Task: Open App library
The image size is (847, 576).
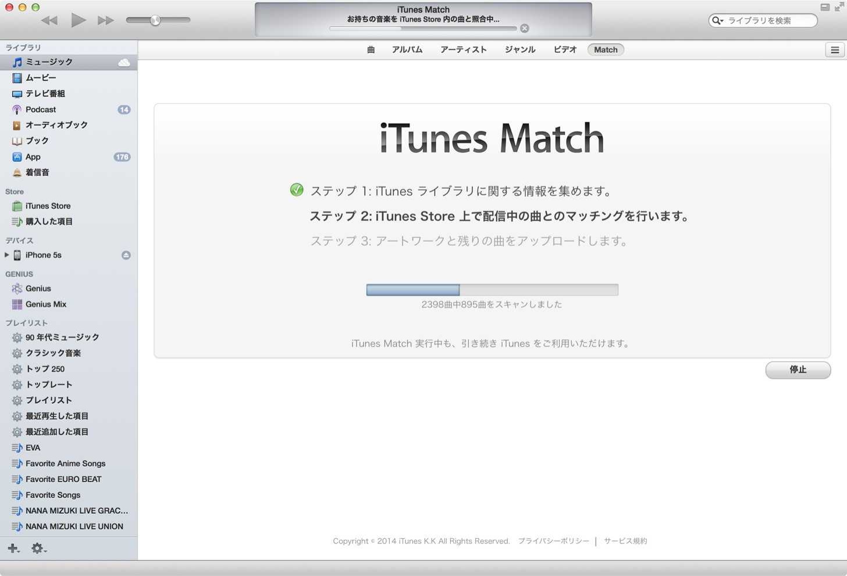Action: point(69,157)
